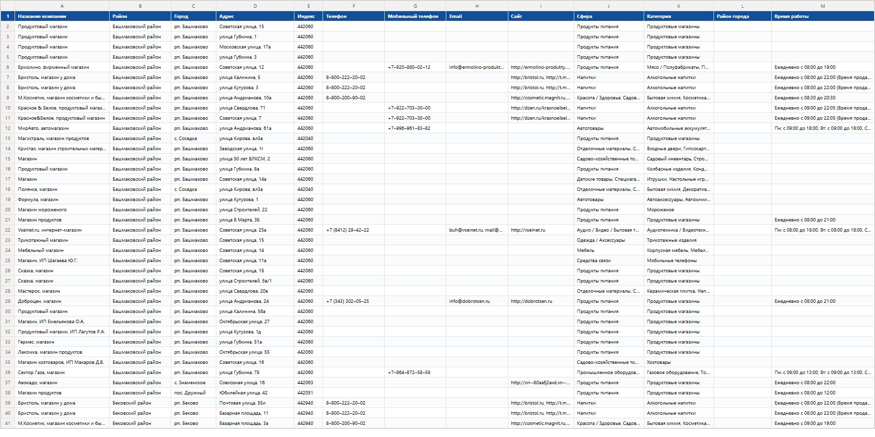Click address 'улица Строителей, 22'
Viewport: 875px width, 437px height.
pyautogui.click(x=255, y=210)
